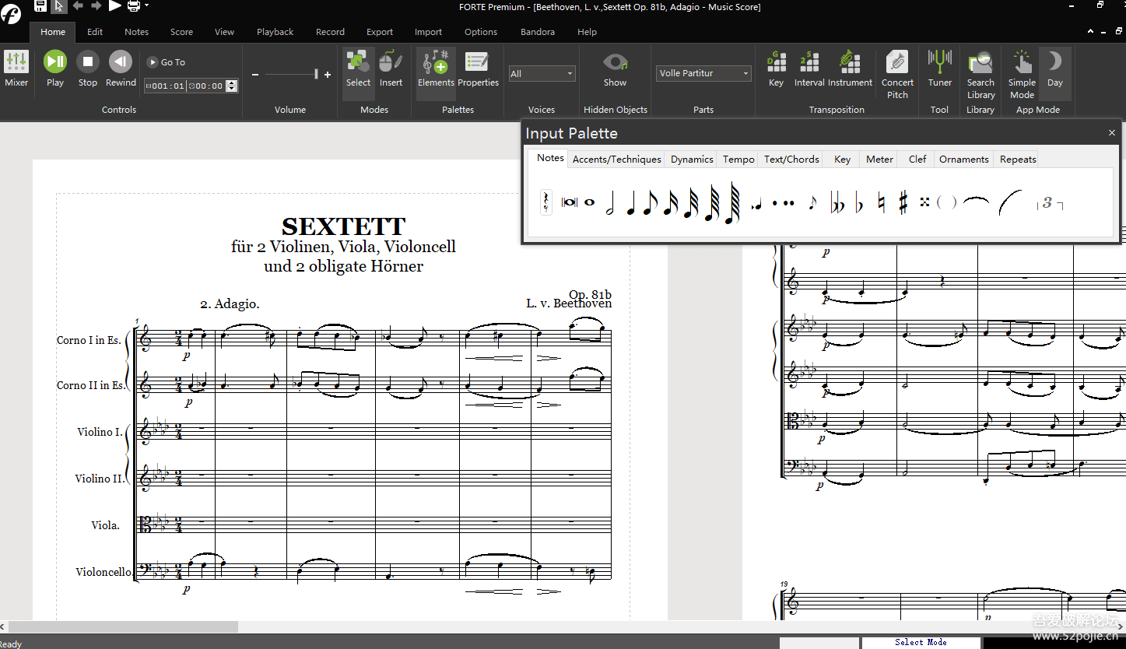
Task: Click the Go To button
Action: 167,62
